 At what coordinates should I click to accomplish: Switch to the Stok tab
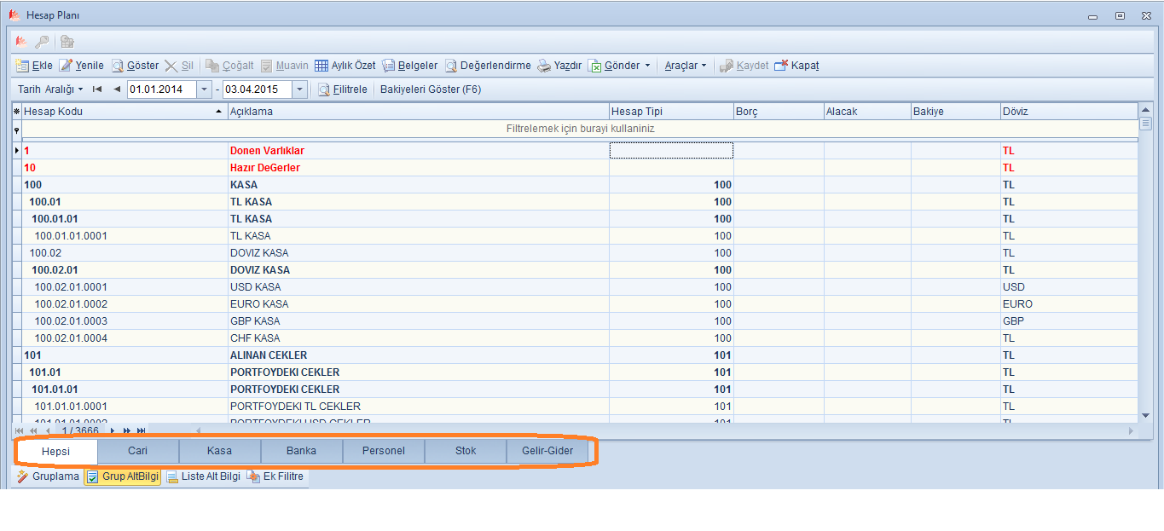click(466, 451)
